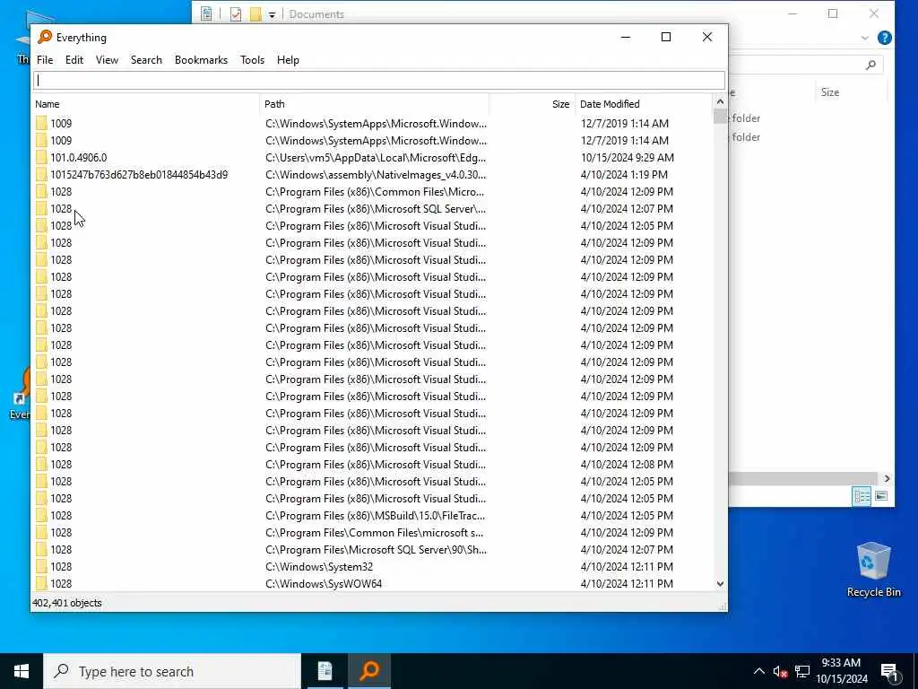Click path C:\Program Files\Microsoft SQL Server\90\Sh...
Image resolution: width=918 pixels, height=689 pixels.
point(376,550)
